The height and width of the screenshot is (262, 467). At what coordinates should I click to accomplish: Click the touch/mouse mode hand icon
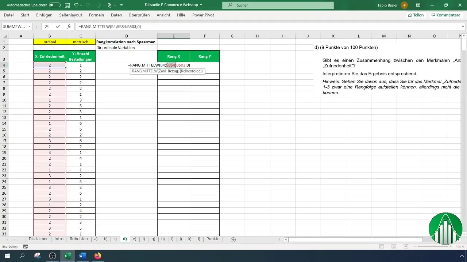click(x=109, y=5)
